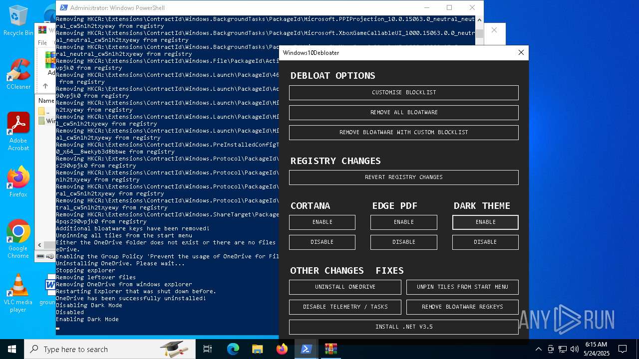This screenshot has height=359, width=639.
Task: Show hidden system tray icons
Action: coord(538,349)
